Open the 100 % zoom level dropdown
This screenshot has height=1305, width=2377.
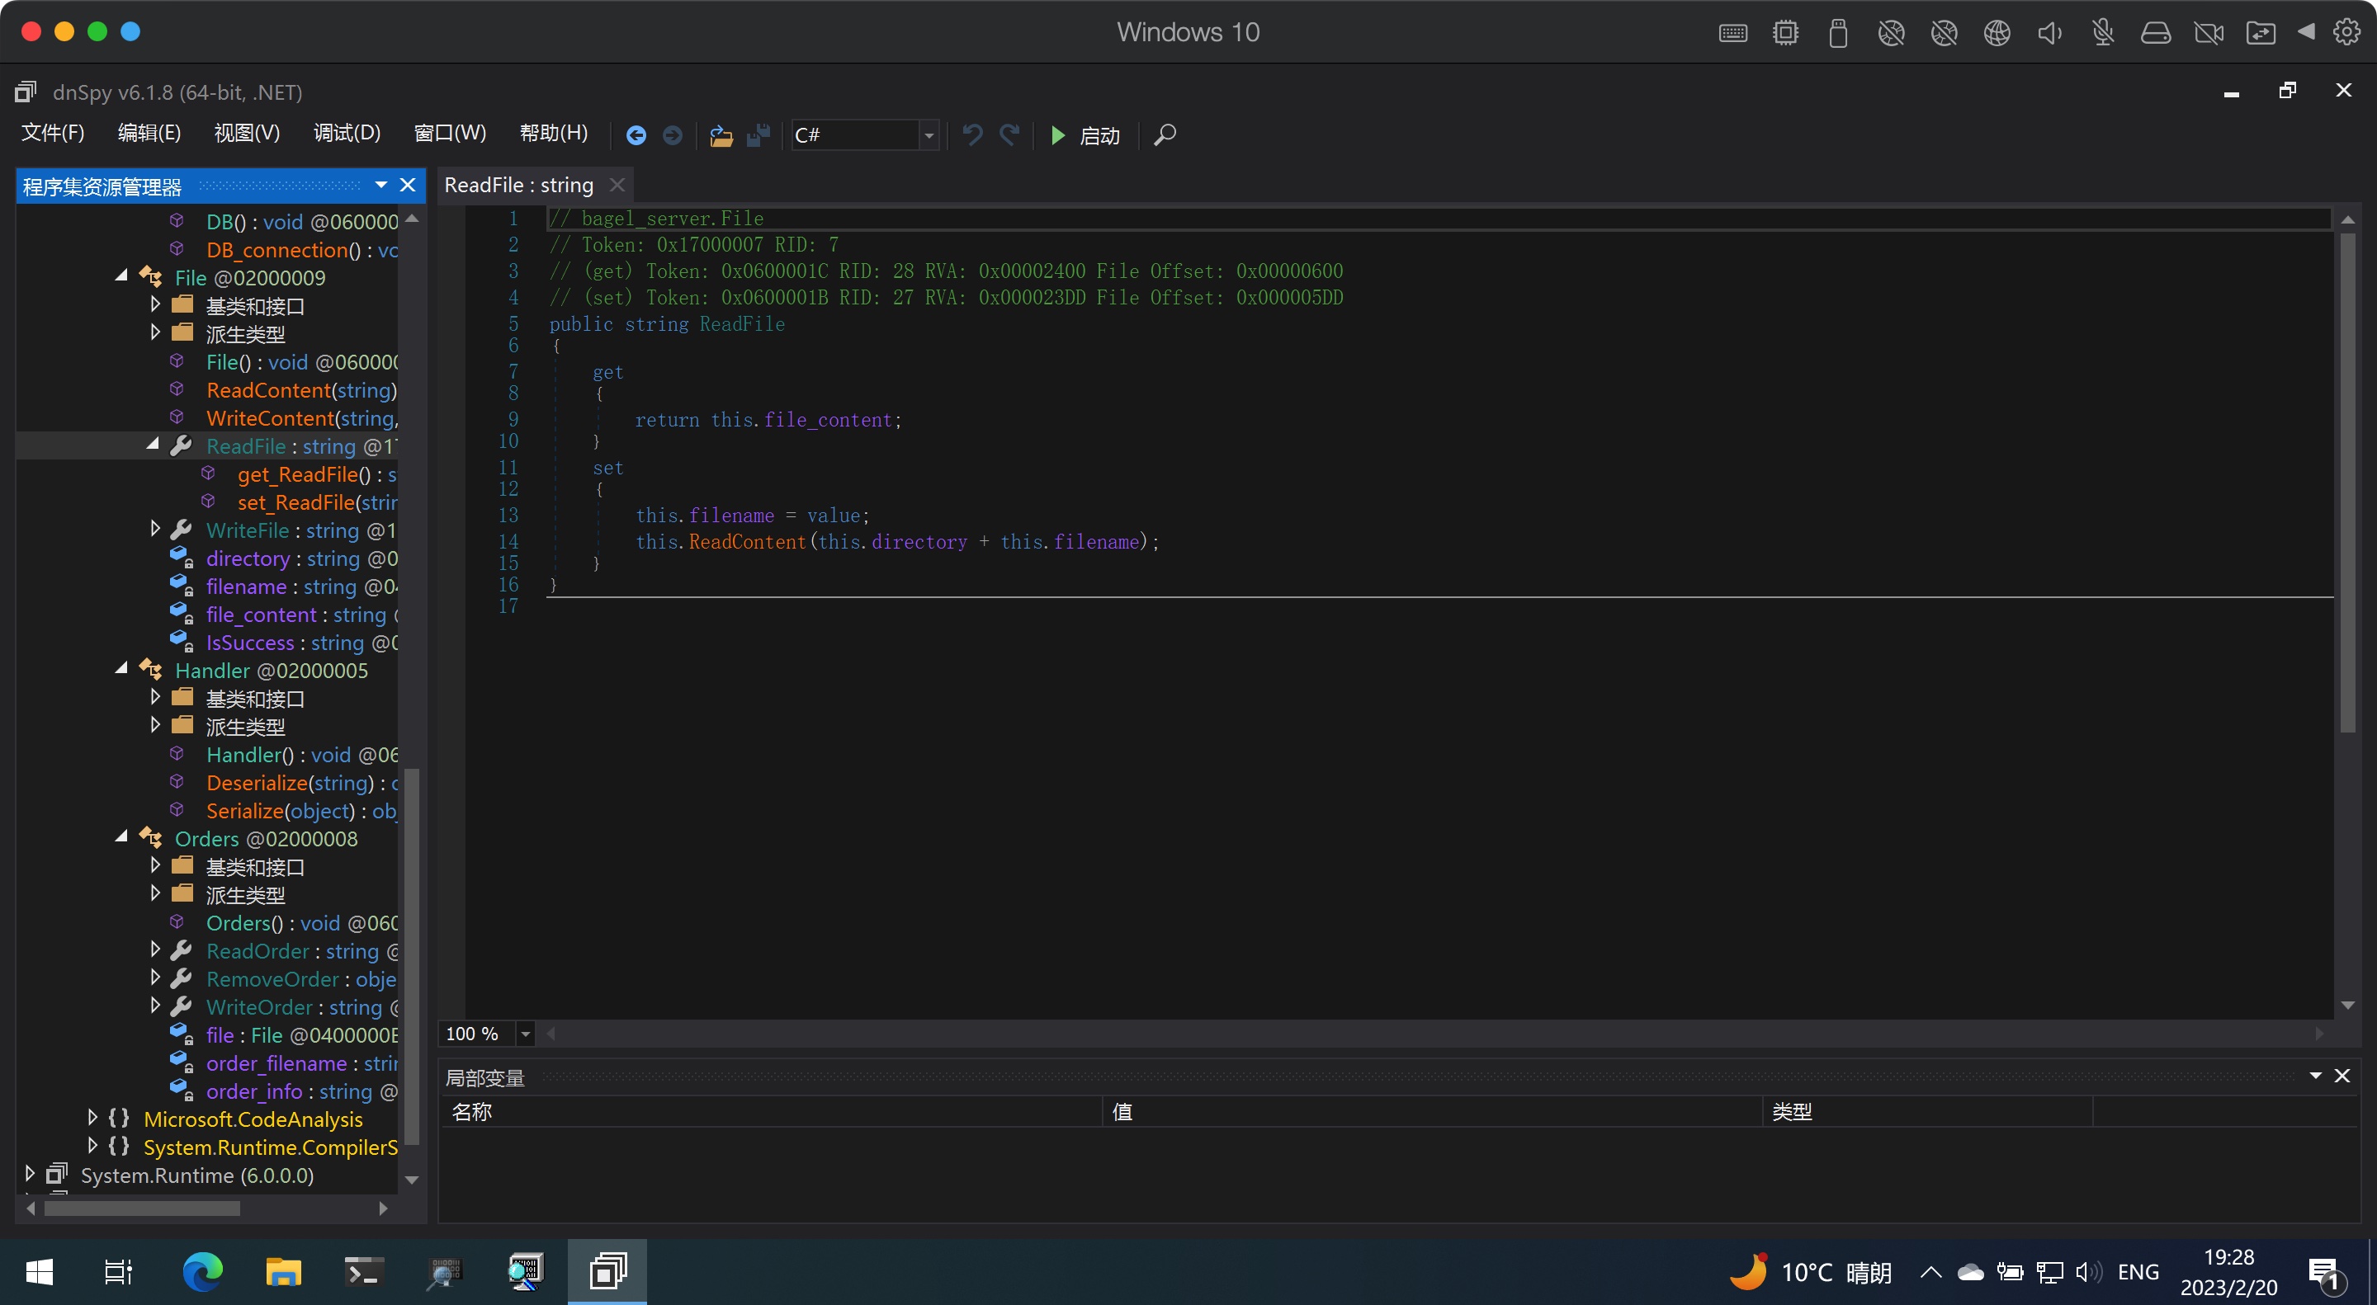[525, 1034]
